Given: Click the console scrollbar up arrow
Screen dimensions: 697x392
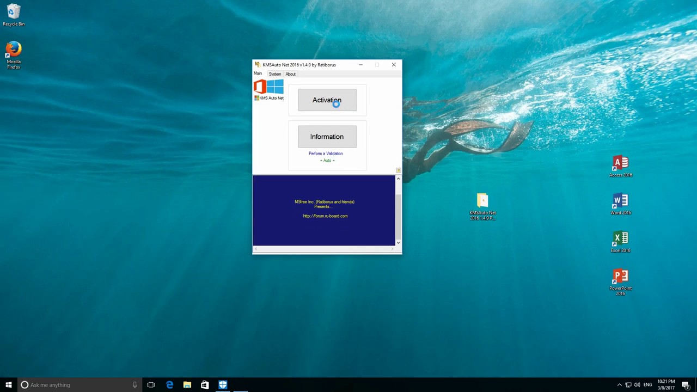Looking at the screenshot, I should [x=398, y=179].
